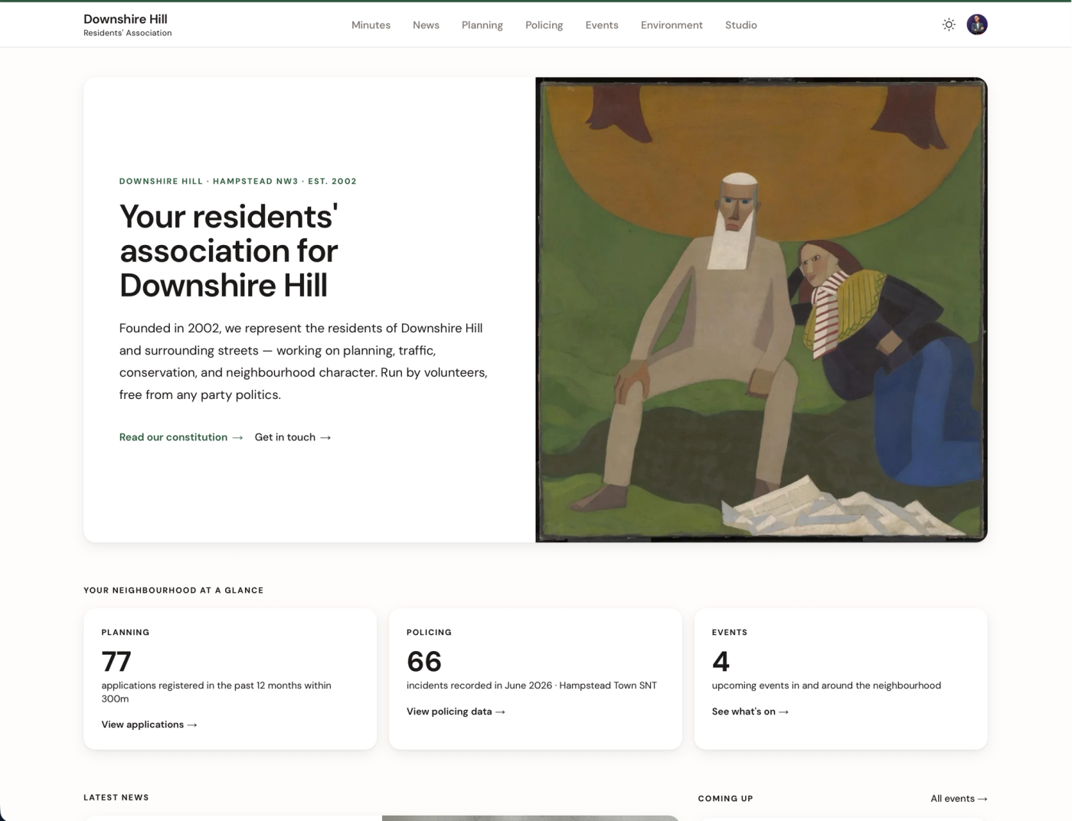Image resolution: width=1072 pixels, height=821 pixels.
Task: Click the applications registered description text
Action: click(217, 692)
